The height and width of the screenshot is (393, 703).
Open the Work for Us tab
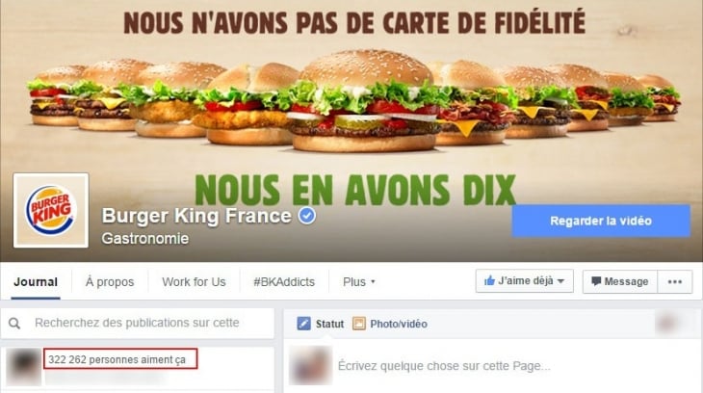194,282
